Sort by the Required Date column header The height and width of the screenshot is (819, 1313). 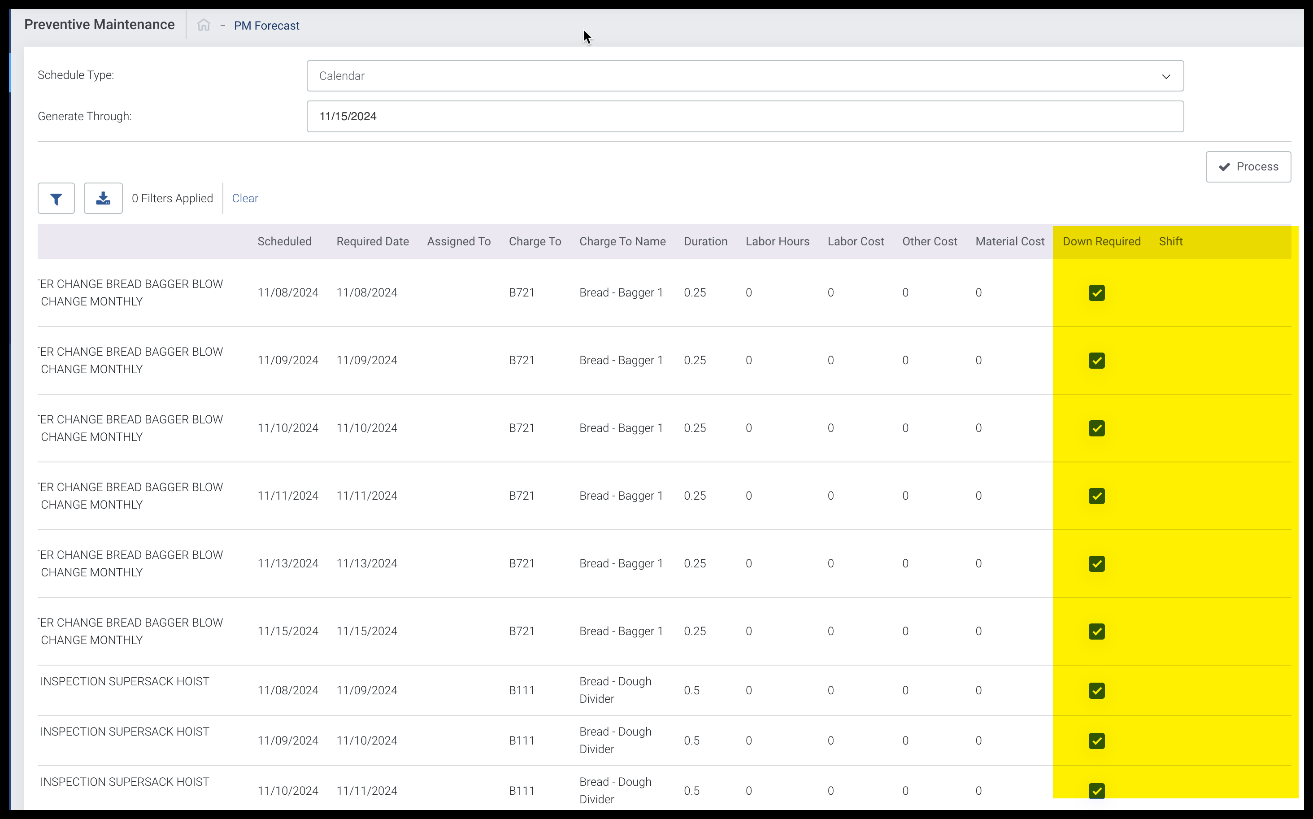point(373,242)
